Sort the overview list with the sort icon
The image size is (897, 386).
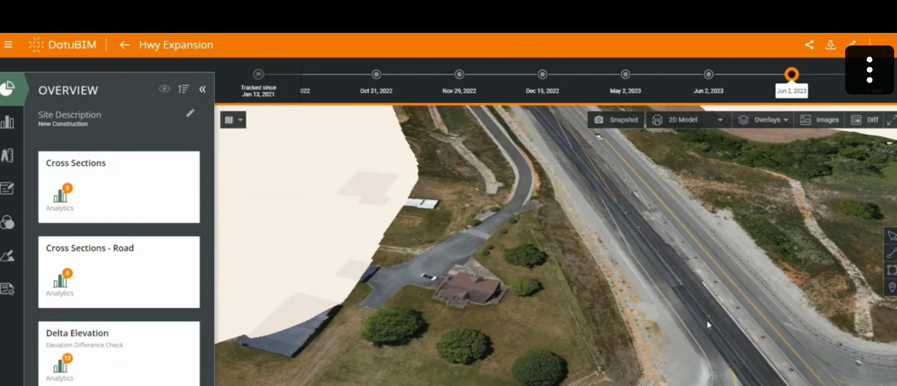(x=183, y=89)
